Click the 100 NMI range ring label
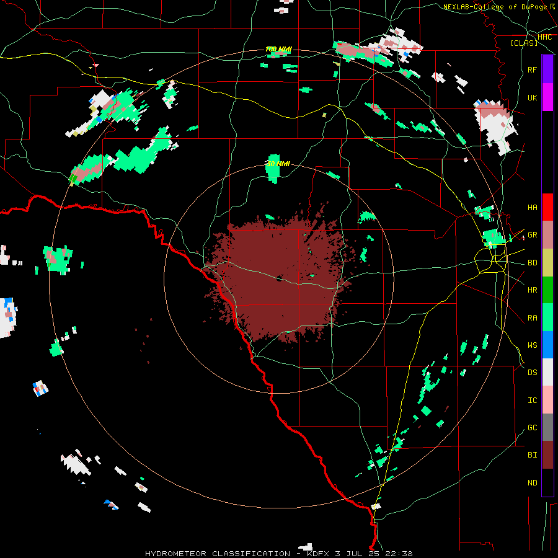 pyautogui.click(x=278, y=49)
